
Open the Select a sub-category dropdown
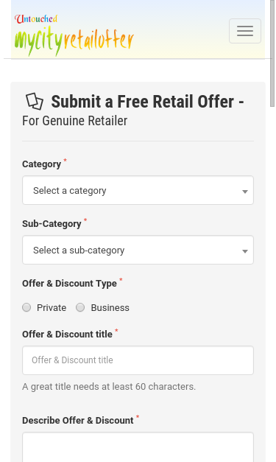point(138,250)
